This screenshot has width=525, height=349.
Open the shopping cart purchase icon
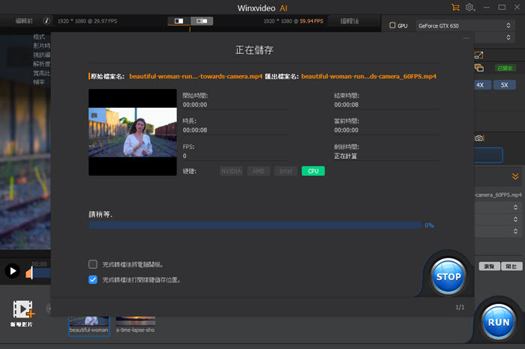point(455,7)
